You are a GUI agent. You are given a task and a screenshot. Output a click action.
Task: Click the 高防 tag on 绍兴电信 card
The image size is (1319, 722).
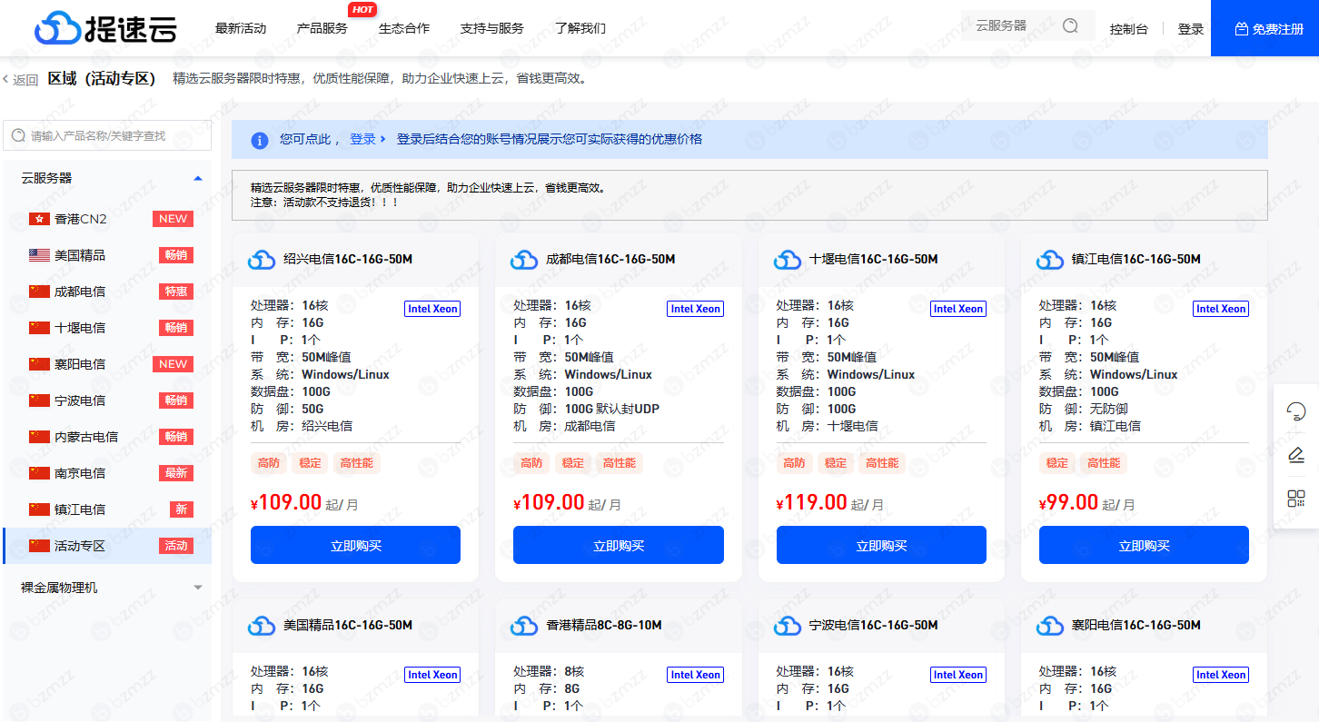[269, 463]
